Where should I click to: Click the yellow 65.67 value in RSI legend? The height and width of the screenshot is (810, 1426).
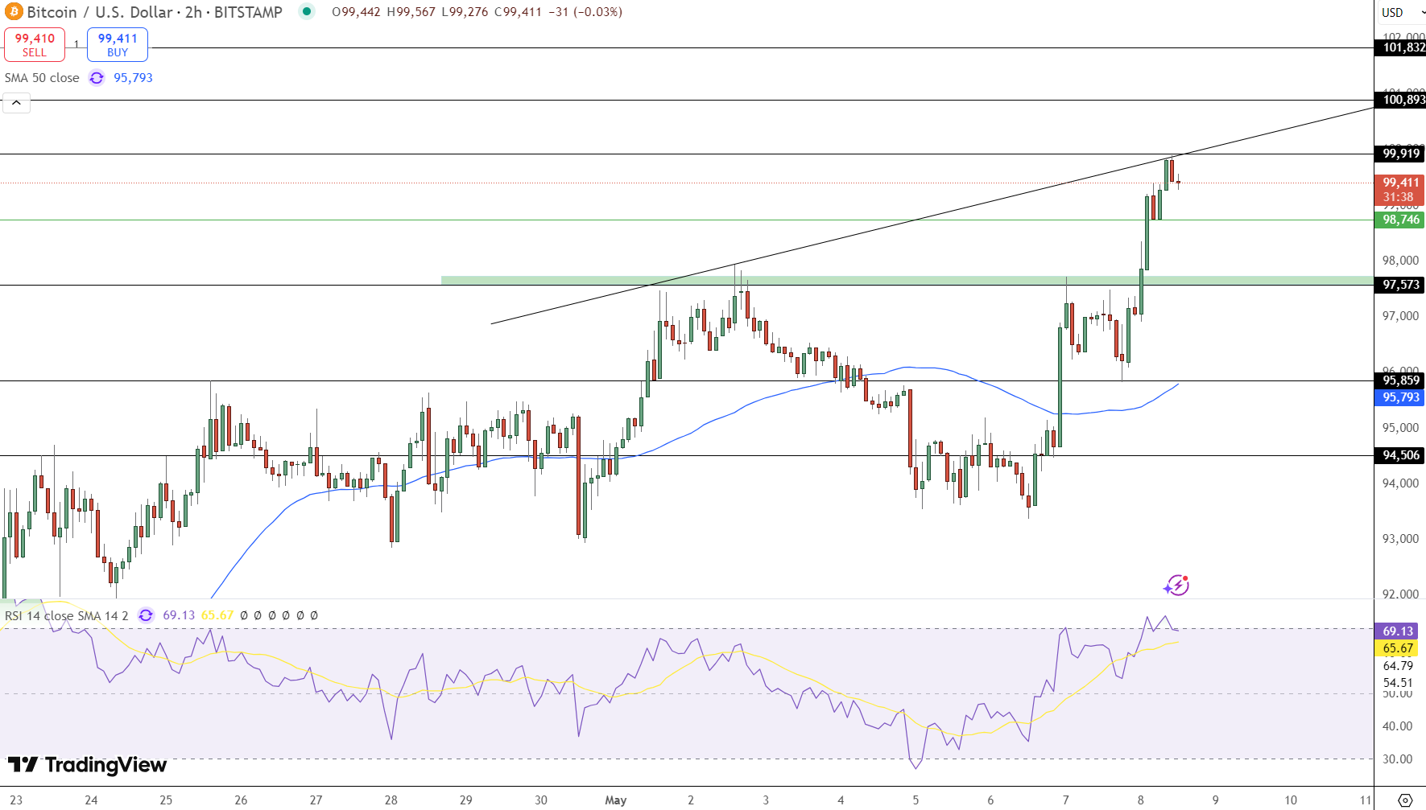point(217,615)
